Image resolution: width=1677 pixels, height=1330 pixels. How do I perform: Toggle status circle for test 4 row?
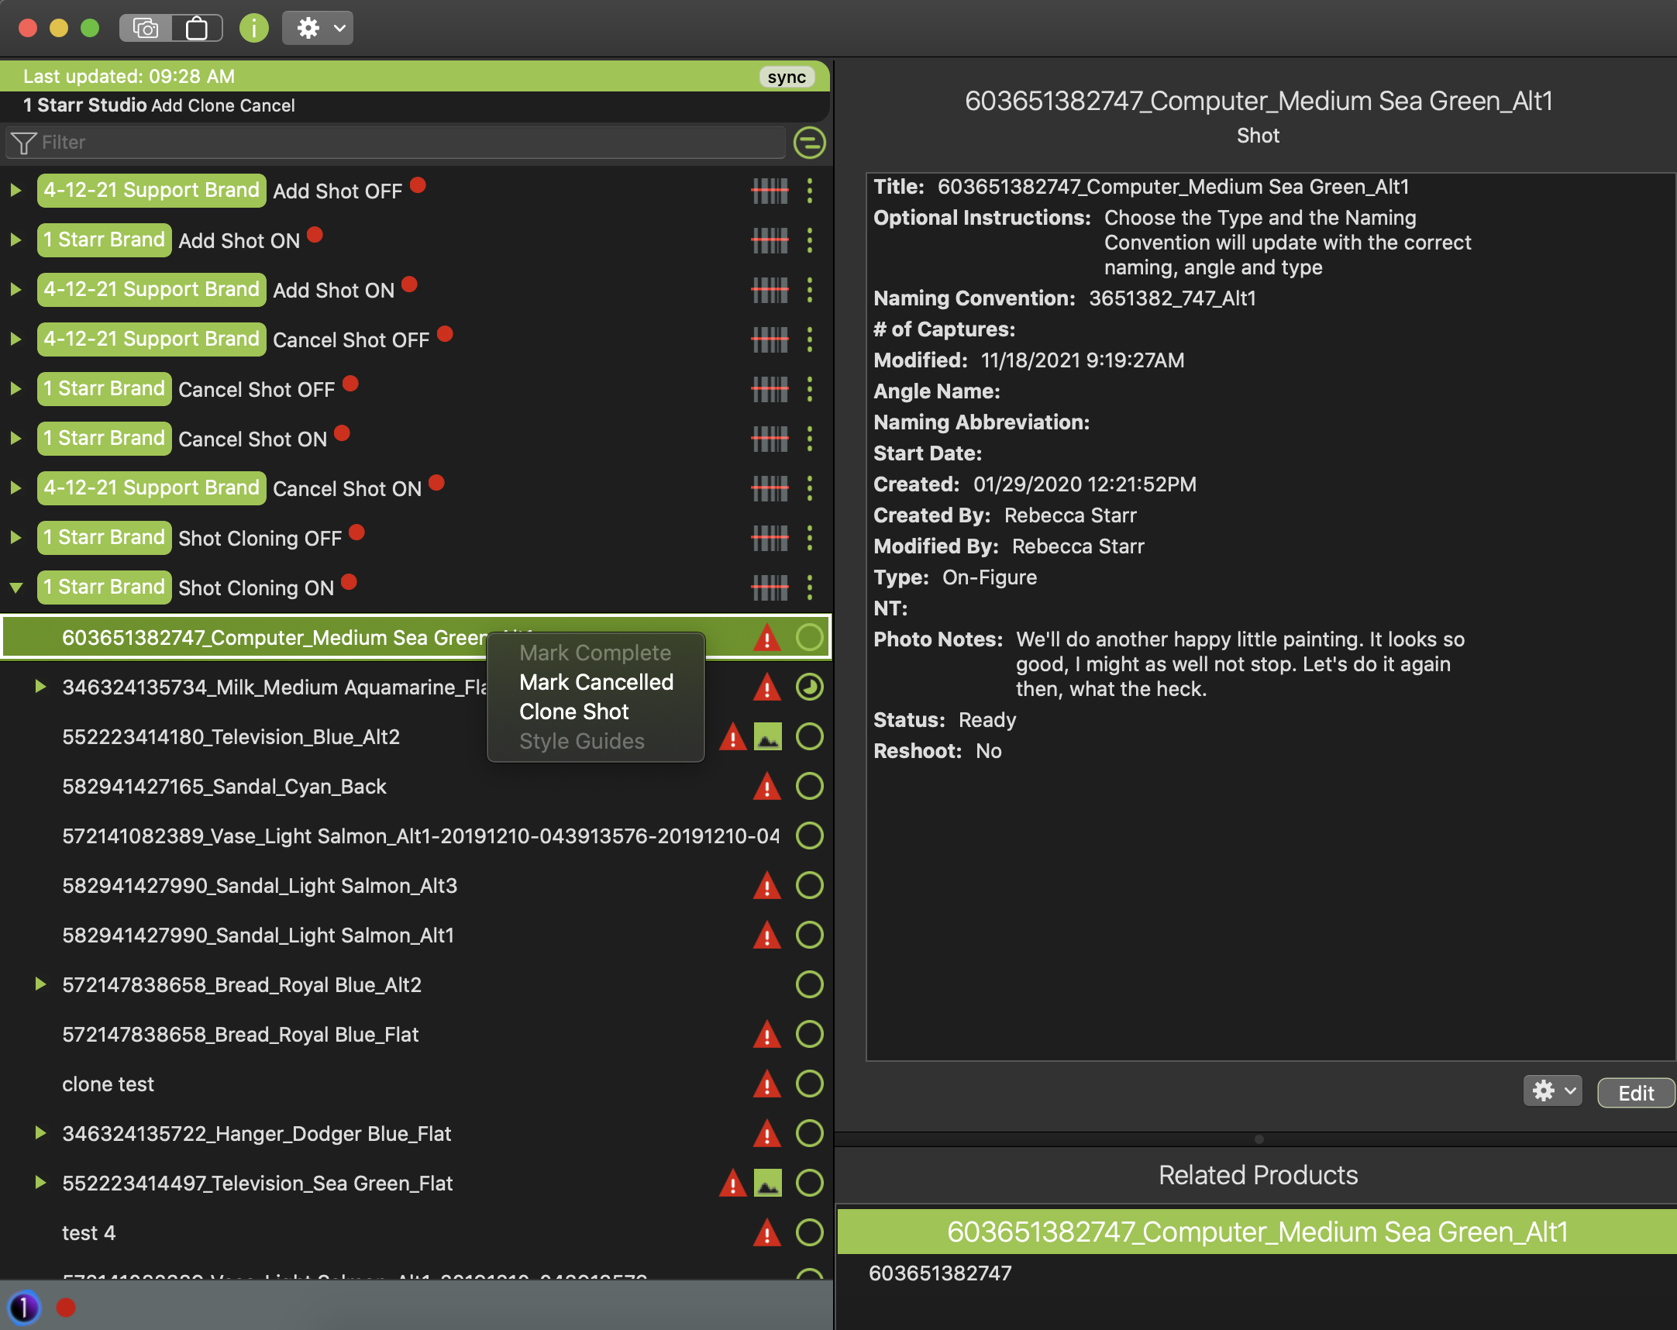(809, 1233)
